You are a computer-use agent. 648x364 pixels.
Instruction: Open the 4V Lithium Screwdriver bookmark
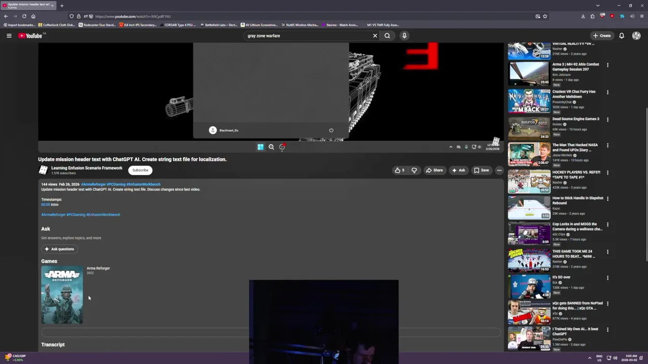[x=259, y=25]
